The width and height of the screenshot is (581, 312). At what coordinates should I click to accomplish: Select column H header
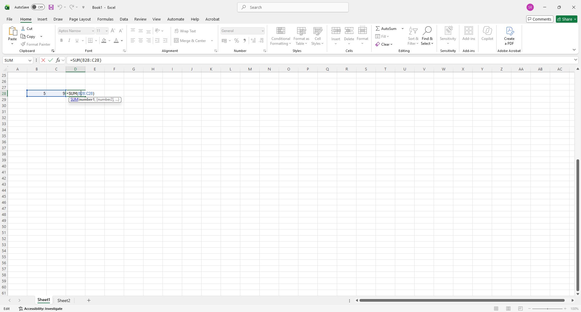click(153, 69)
